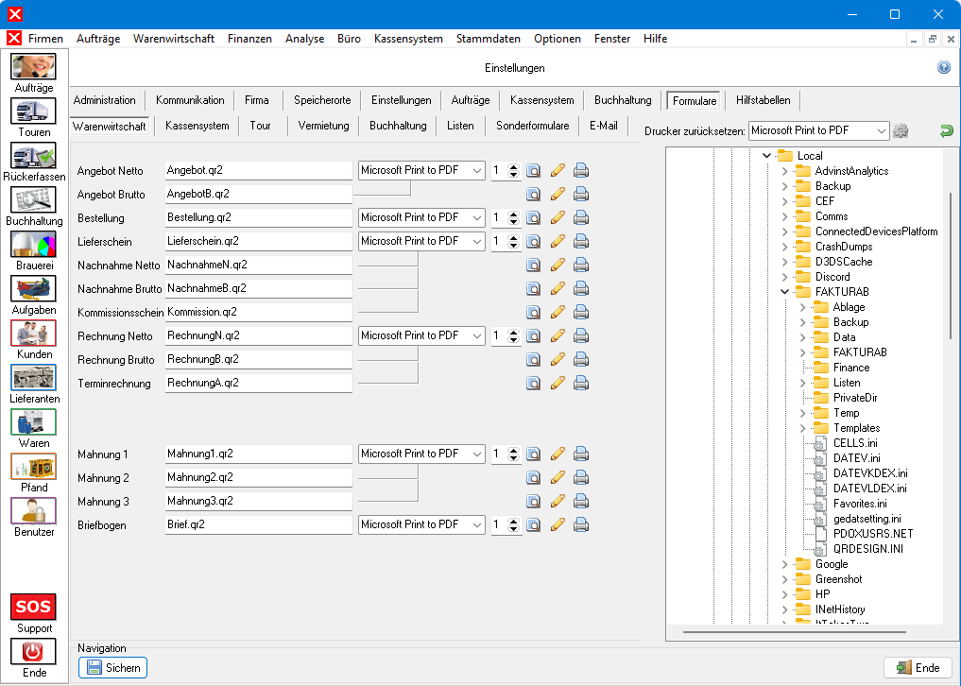Click the green refresh arrow icon
The image size is (961, 686).
point(946,130)
